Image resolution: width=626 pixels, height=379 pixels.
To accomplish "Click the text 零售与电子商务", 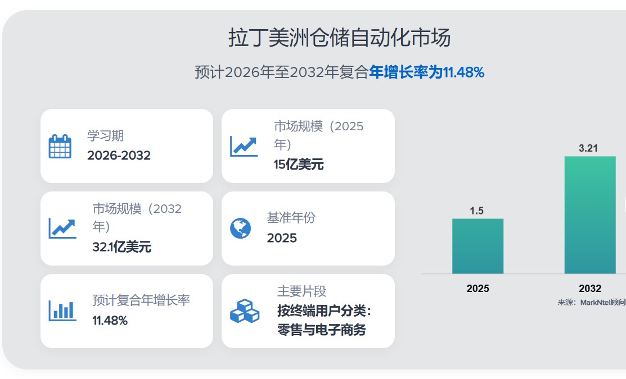I will pyautogui.click(x=321, y=330).
